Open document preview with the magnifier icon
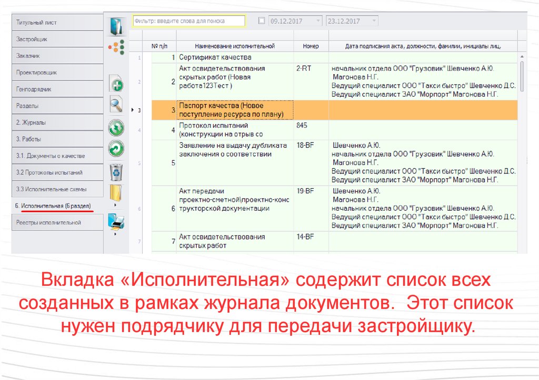 click(116, 105)
